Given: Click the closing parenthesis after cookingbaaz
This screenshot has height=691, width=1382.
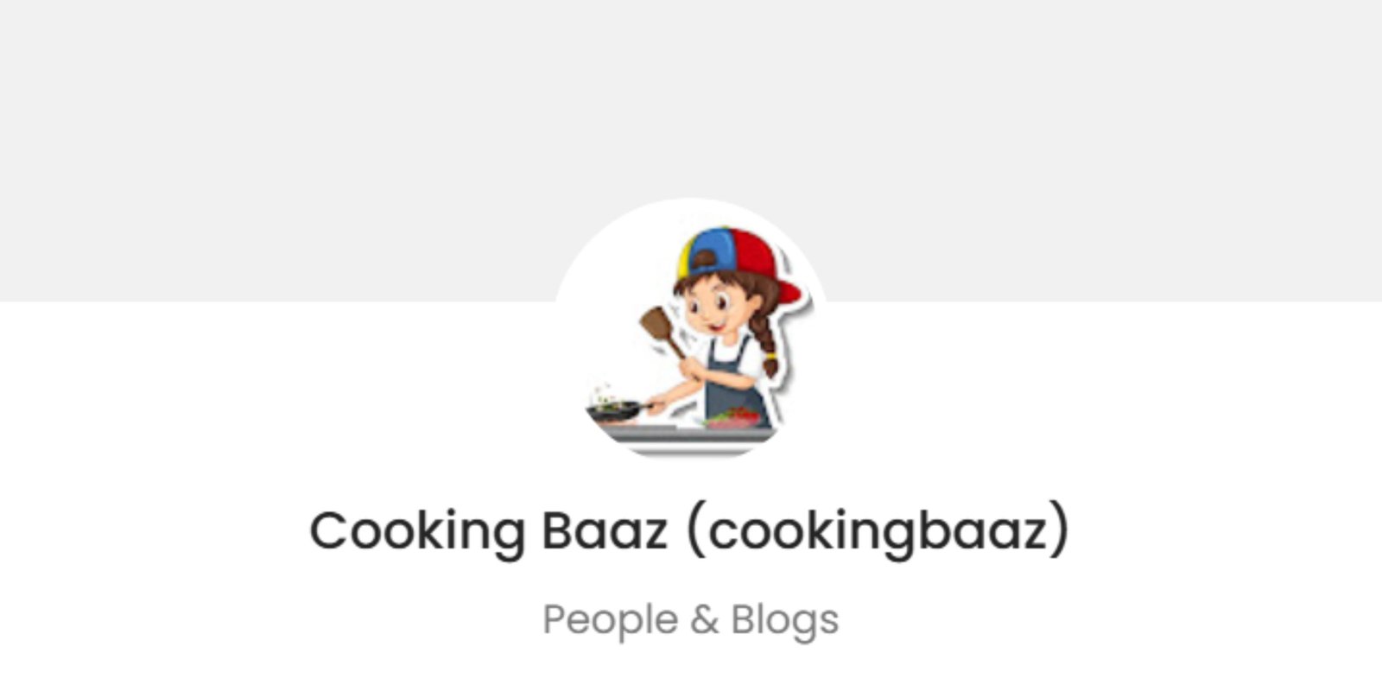Looking at the screenshot, I should 1060,532.
